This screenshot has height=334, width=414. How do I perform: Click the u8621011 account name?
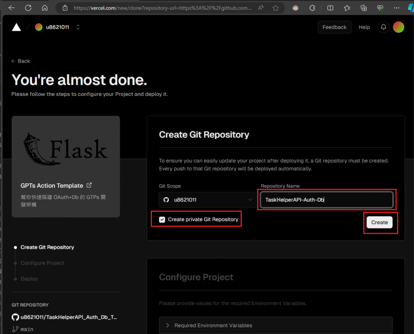click(x=57, y=27)
